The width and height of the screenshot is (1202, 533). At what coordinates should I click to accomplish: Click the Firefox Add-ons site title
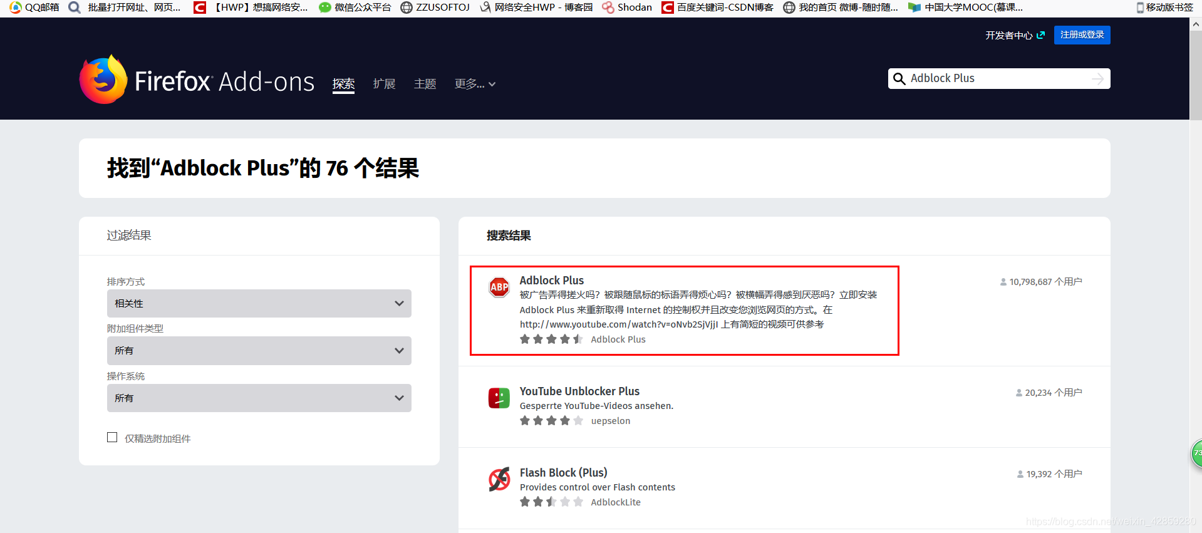click(x=224, y=82)
